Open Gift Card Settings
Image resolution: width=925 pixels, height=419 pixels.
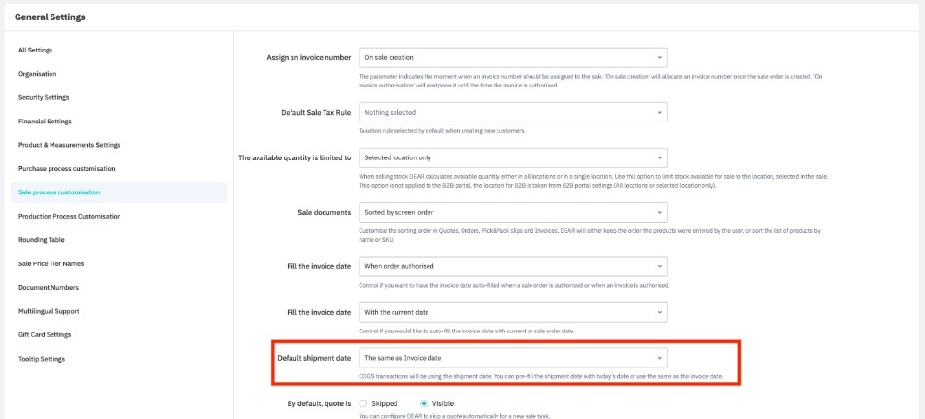pos(45,334)
